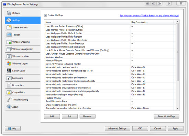Click the first monitor icon in title bar

[x=148, y=4]
